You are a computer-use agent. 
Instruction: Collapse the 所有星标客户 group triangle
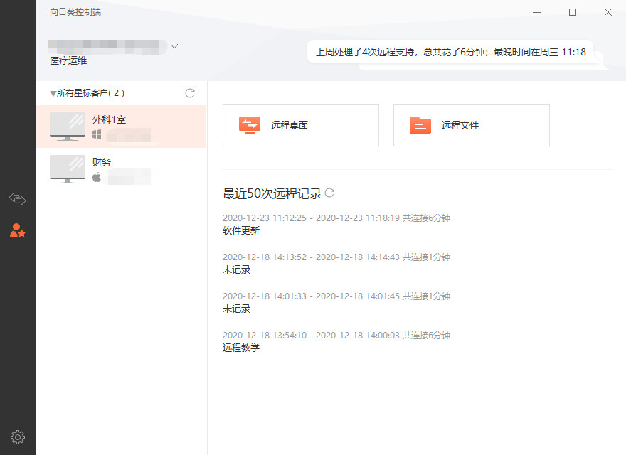pos(53,93)
